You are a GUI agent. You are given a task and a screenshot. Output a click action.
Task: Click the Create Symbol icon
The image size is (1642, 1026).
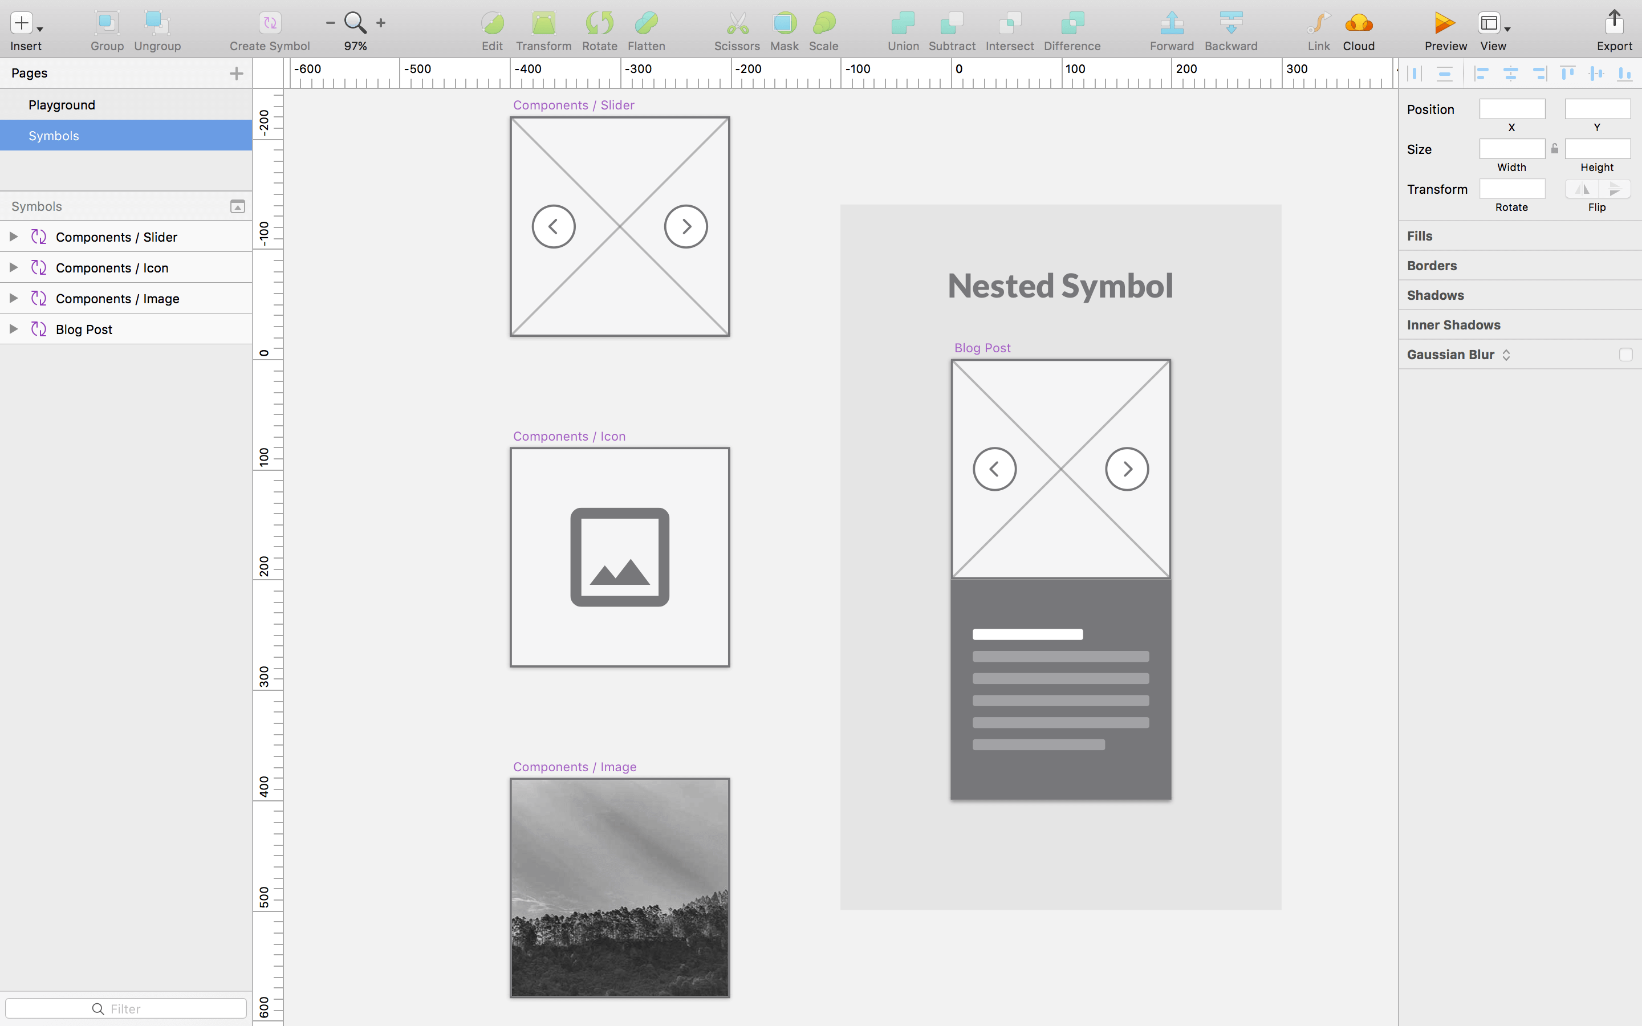click(x=270, y=24)
